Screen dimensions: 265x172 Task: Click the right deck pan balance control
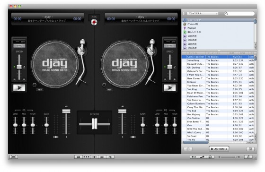pos(133,137)
